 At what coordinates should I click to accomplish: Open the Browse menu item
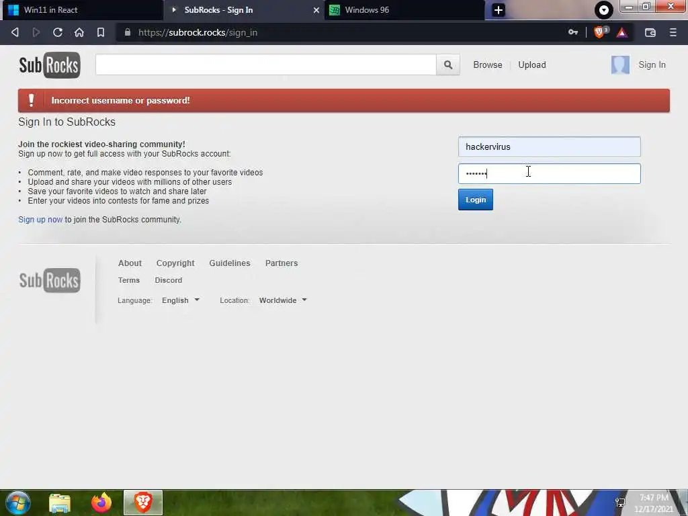pyautogui.click(x=488, y=65)
